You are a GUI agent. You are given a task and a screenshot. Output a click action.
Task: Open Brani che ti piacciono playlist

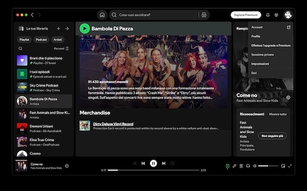(x=44, y=60)
